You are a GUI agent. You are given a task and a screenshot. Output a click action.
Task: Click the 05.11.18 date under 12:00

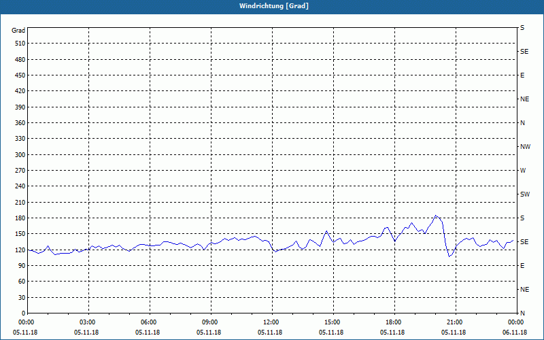pos(269,333)
